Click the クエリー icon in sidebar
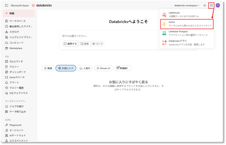 point(6,67)
